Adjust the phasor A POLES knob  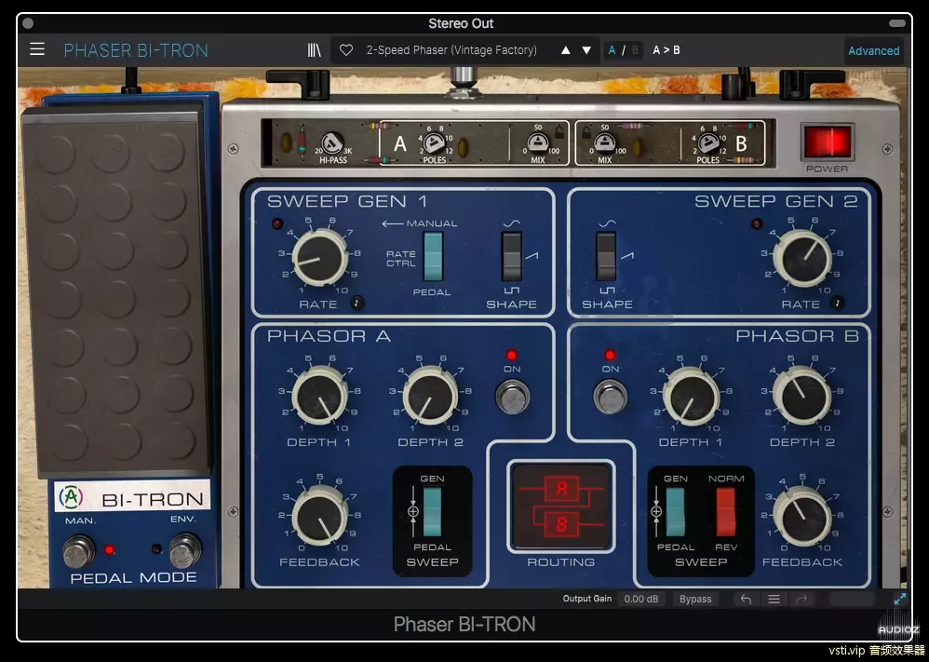coord(435,142)
